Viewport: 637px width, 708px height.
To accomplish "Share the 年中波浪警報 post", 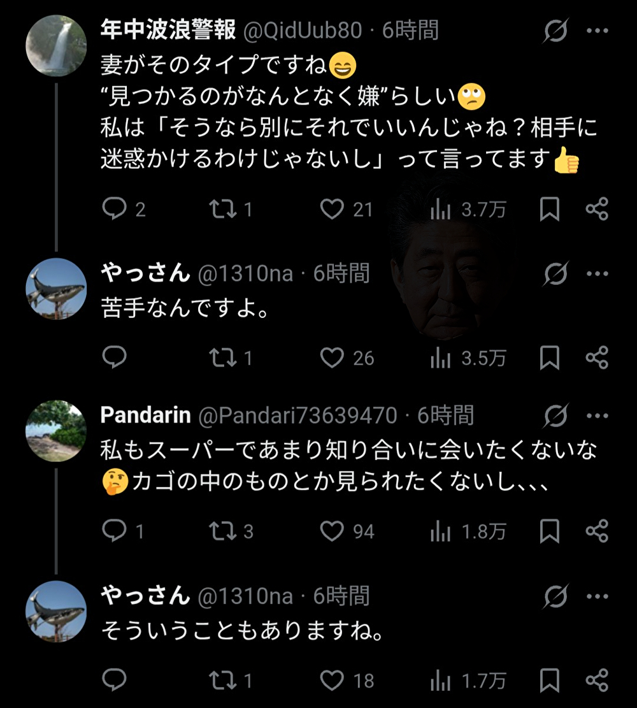I will pyautogui.click(x=597, y=208).
